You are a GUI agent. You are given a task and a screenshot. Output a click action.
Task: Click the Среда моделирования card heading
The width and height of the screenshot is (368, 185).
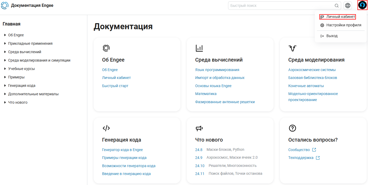[316, 60]
